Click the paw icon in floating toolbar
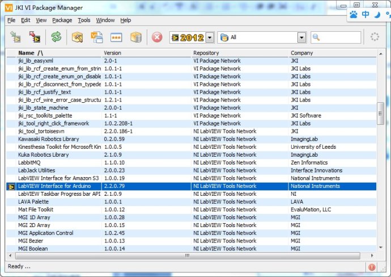 [354, 15]
